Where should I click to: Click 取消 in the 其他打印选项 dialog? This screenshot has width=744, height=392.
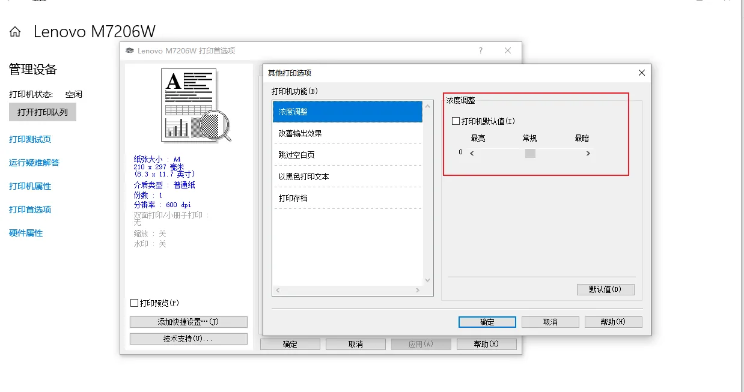550,322
